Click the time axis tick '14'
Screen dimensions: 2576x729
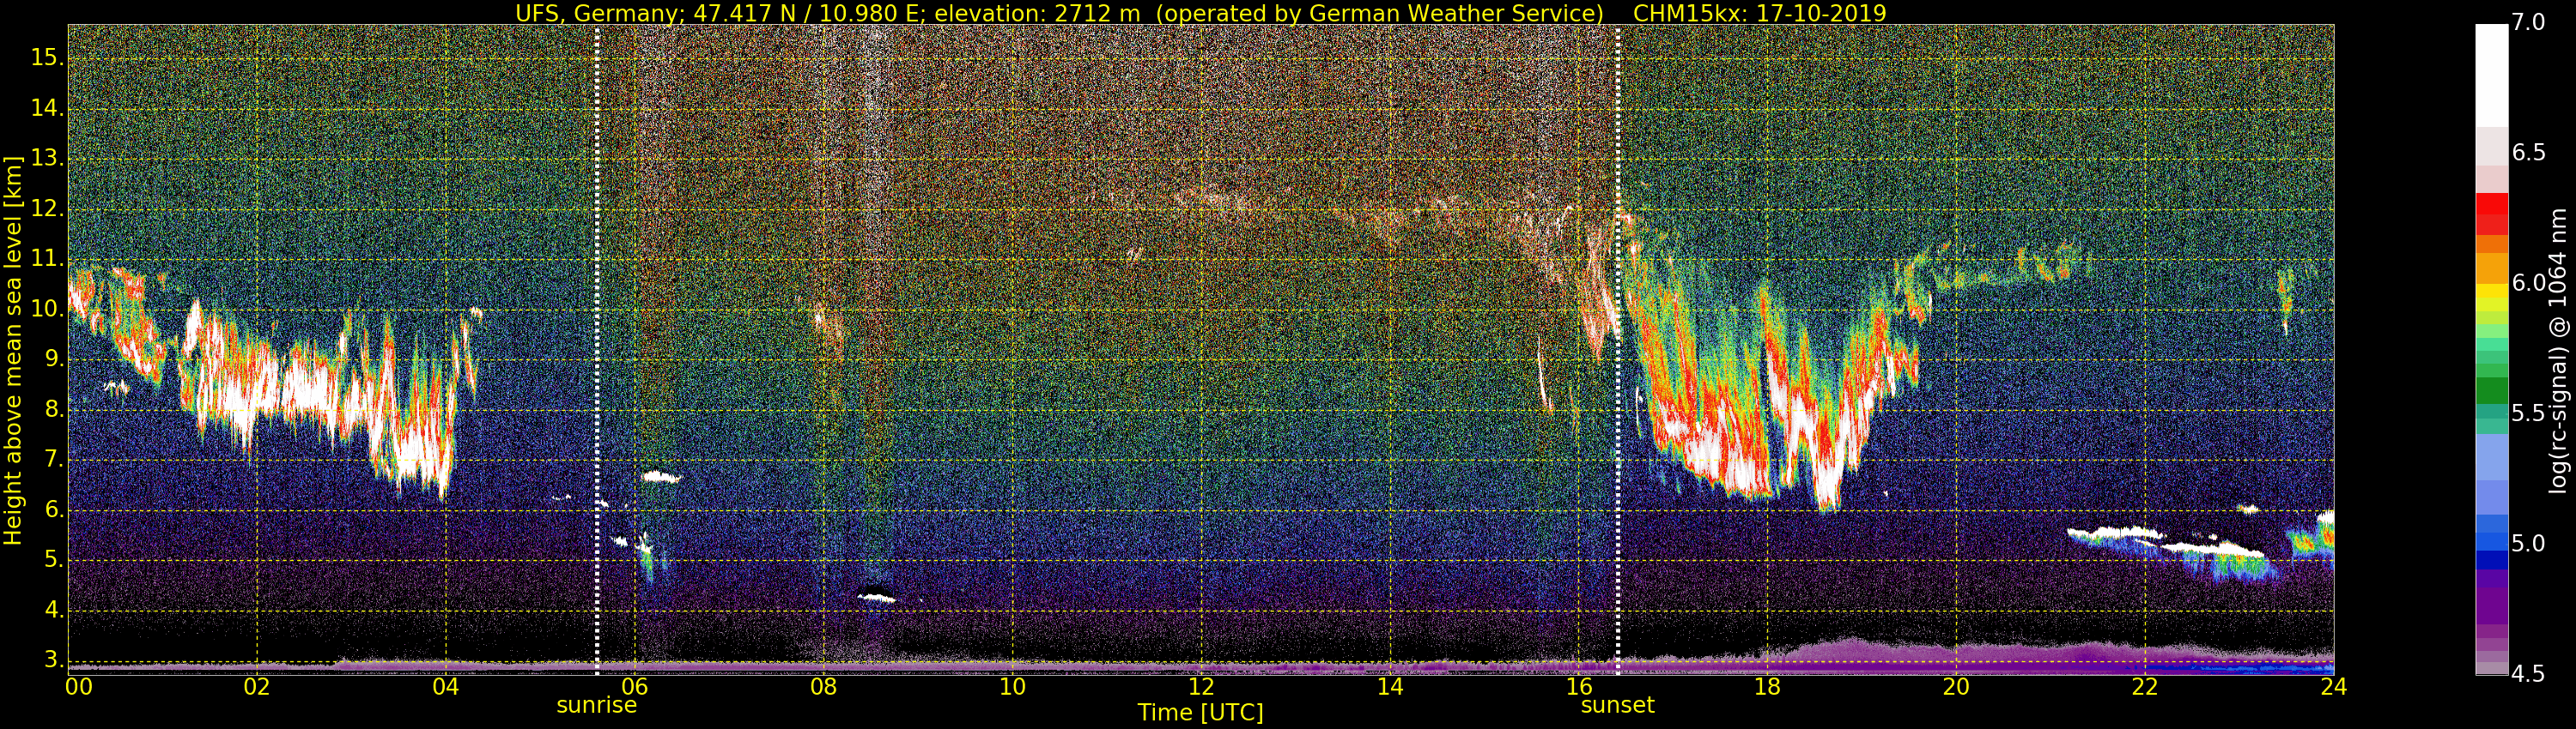[1390, 687]
